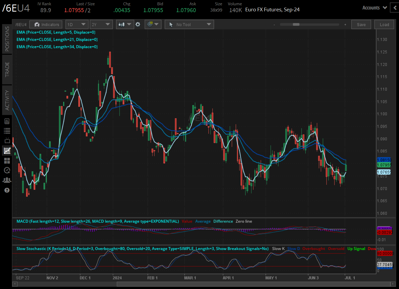
Task: Click the news book icon in sidebar
Action: point(7,121)
